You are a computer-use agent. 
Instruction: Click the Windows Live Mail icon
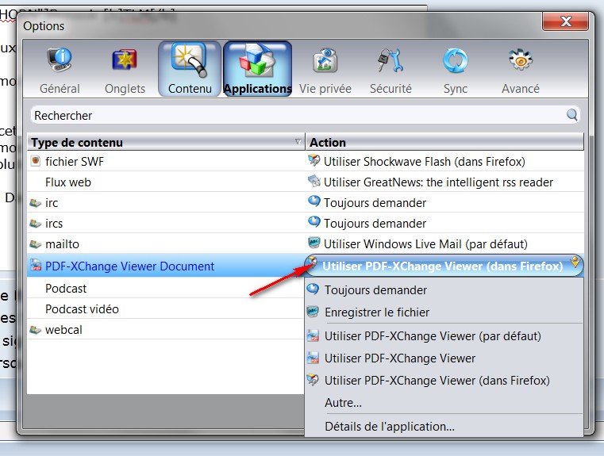[314, 243]
